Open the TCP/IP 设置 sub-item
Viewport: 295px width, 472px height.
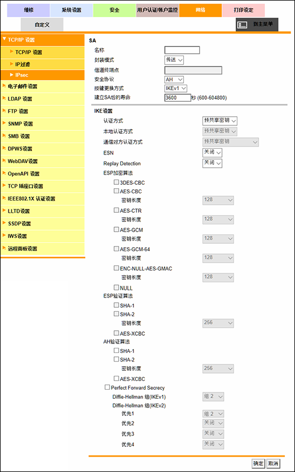(43, 53)
